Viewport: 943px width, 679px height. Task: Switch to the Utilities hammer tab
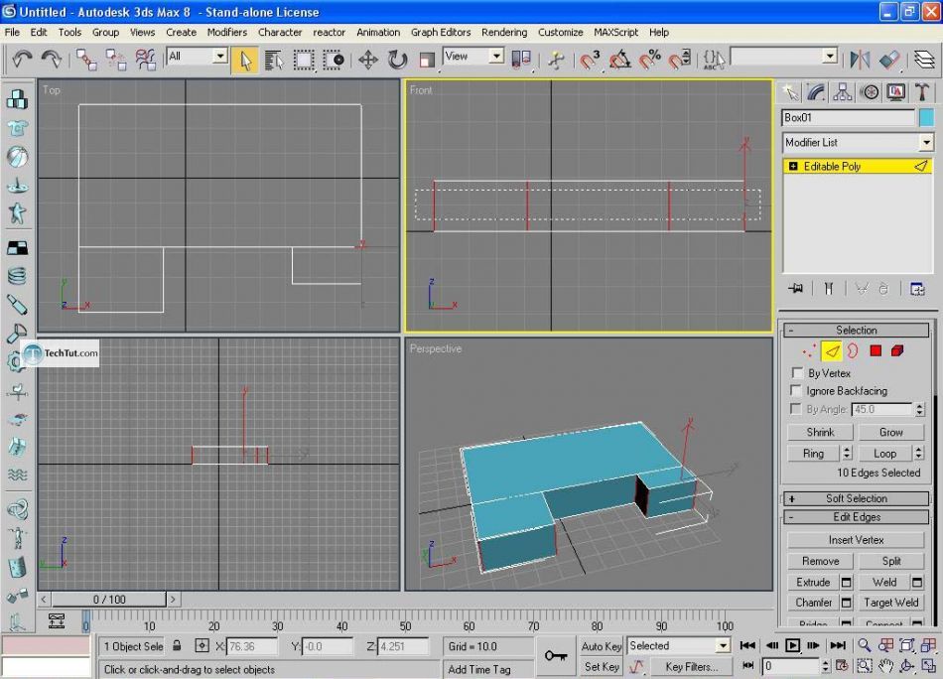pos(922,92)
